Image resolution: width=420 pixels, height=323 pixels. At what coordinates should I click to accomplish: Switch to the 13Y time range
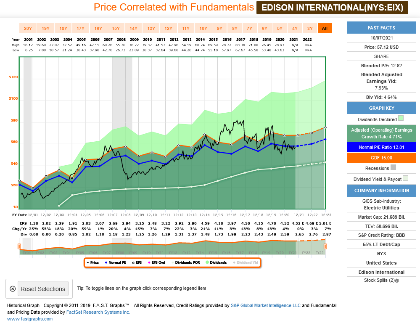point(151,29)
